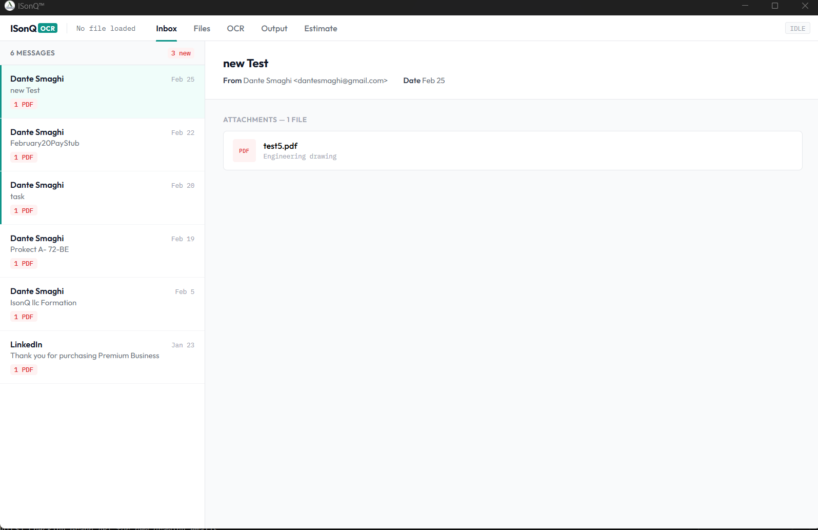The image size is (818, 530).
Task: Click the ISonQ app icon in title bar
Action: tap(10, 6)
